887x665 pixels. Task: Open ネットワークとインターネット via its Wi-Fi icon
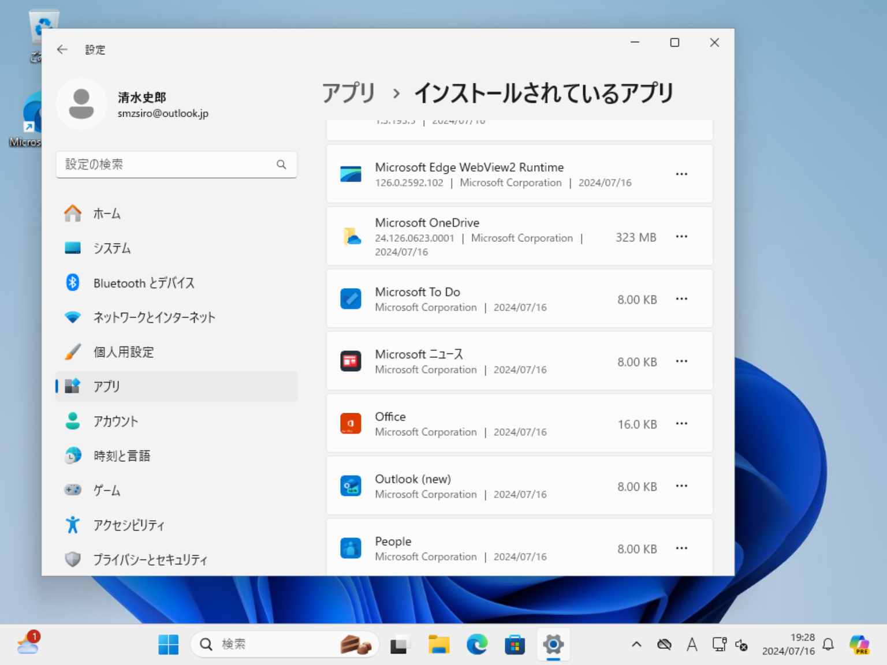tap(73, 317)
